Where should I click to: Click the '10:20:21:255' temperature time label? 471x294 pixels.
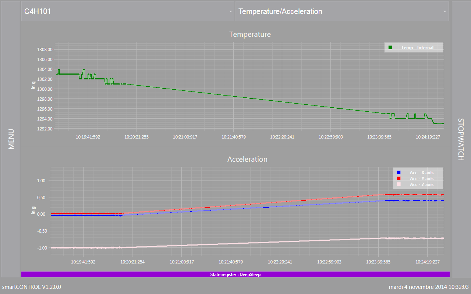[137, 137]
